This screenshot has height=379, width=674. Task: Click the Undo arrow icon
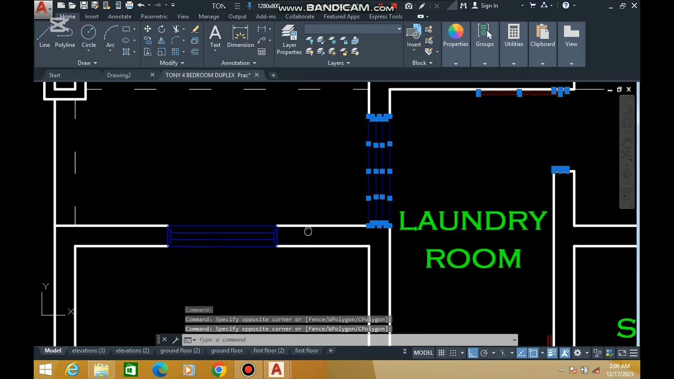coord(141,6)
